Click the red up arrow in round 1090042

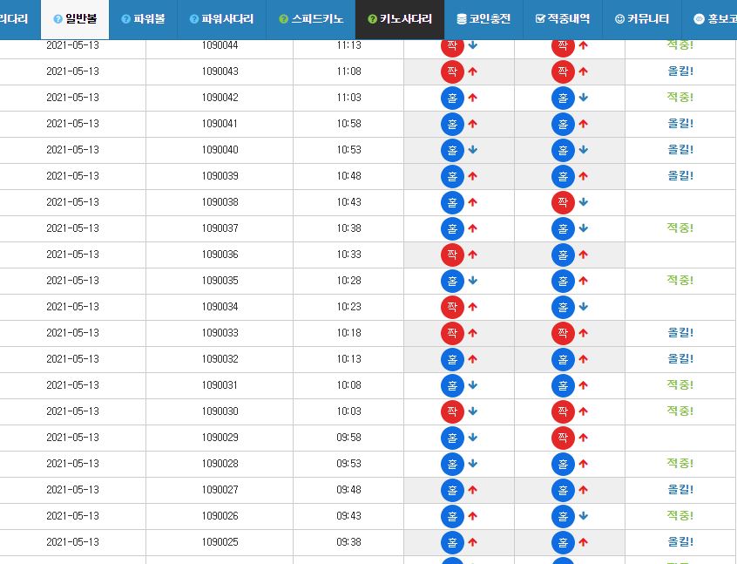click(472, 98)
